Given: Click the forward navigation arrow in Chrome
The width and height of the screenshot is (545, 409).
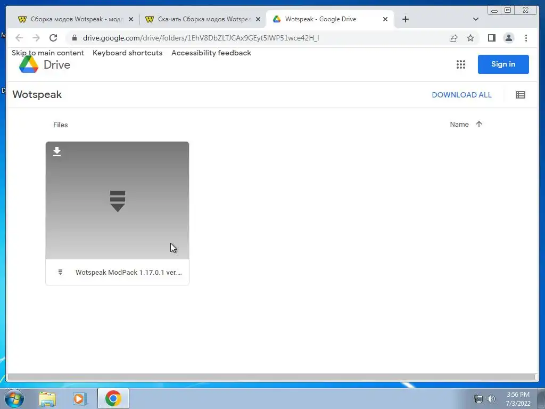Looking at the screenshot, I should tap(36, 38).
